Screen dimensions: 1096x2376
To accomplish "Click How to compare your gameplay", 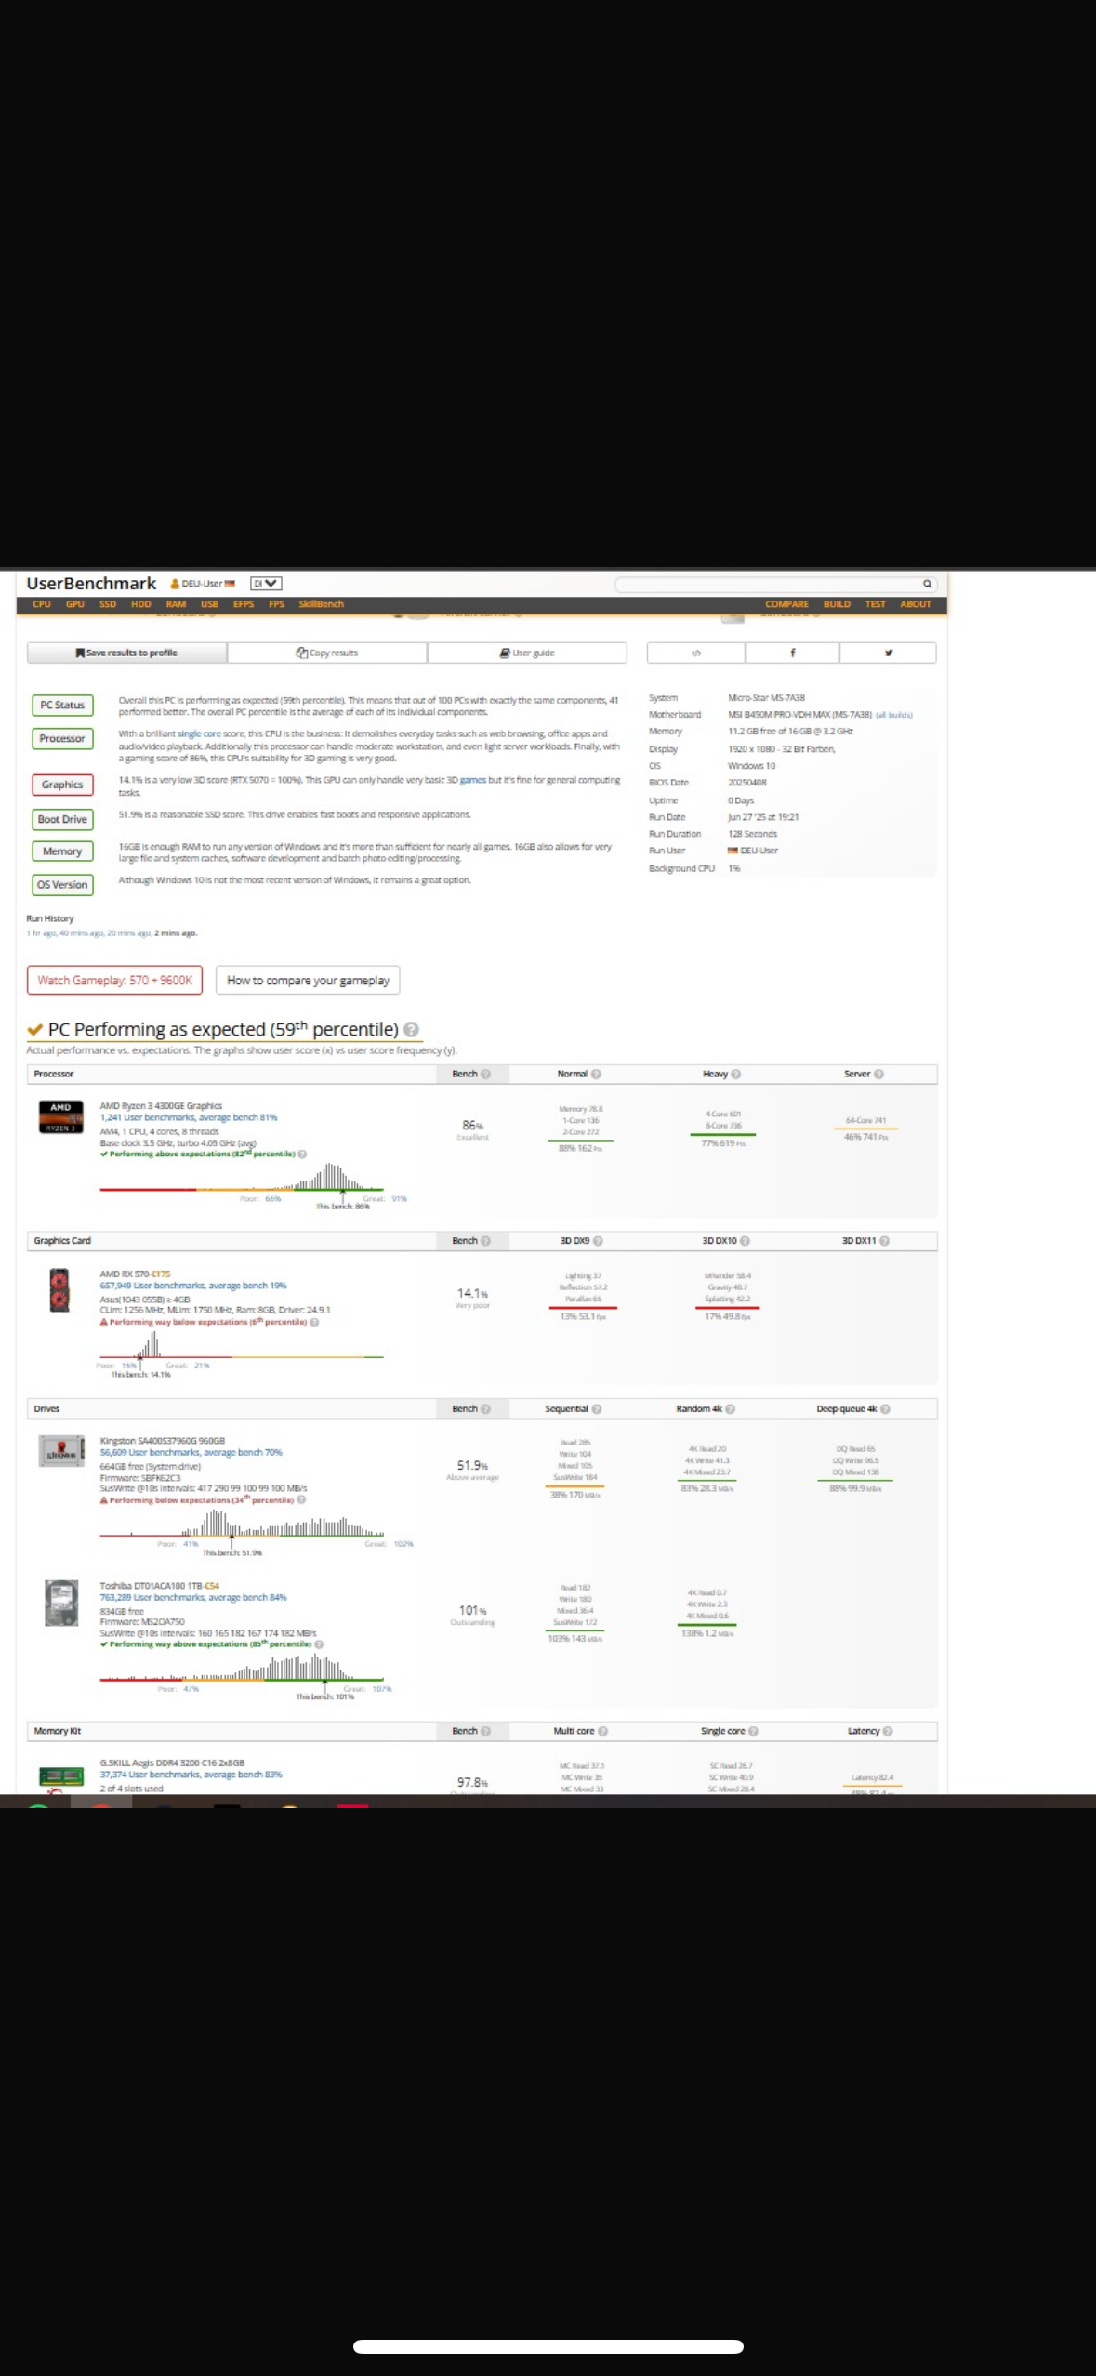I will tap(308, 981).
